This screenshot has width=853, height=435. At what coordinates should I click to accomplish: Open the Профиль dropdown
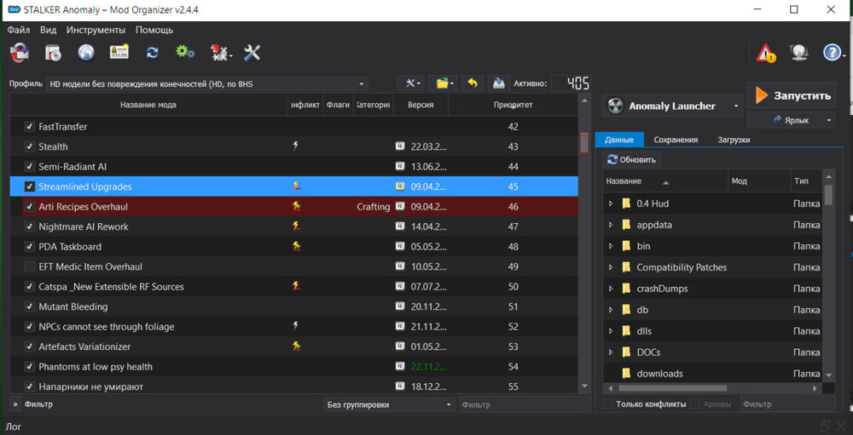click(x=207, y=84)
